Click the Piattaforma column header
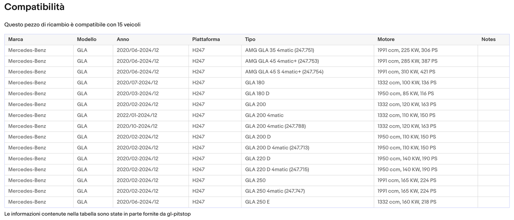The image size is (514, 220). coord(206,40)
